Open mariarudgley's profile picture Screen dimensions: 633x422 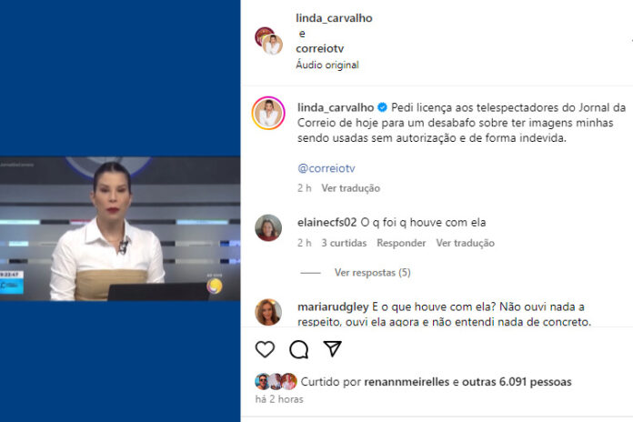pos(268,312)
